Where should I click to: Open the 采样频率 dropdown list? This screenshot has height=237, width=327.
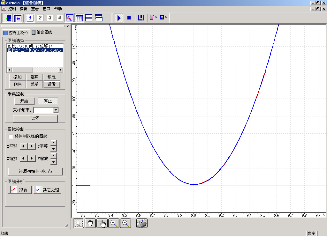tap(56, 110)
